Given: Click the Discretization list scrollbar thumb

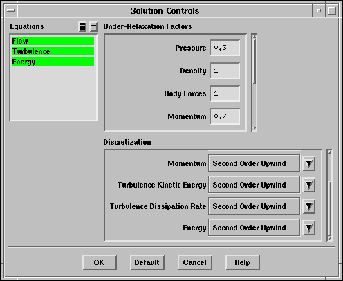Looking at the screenshot, I should point(330,208).
